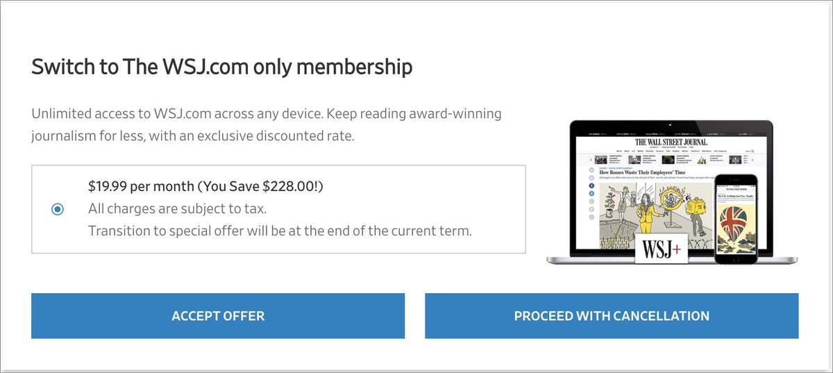Image resolution: width=833 pixels, height=373 pixels.
Task: Click the Facebook share icon in laptop image
Action: point(591,185)
